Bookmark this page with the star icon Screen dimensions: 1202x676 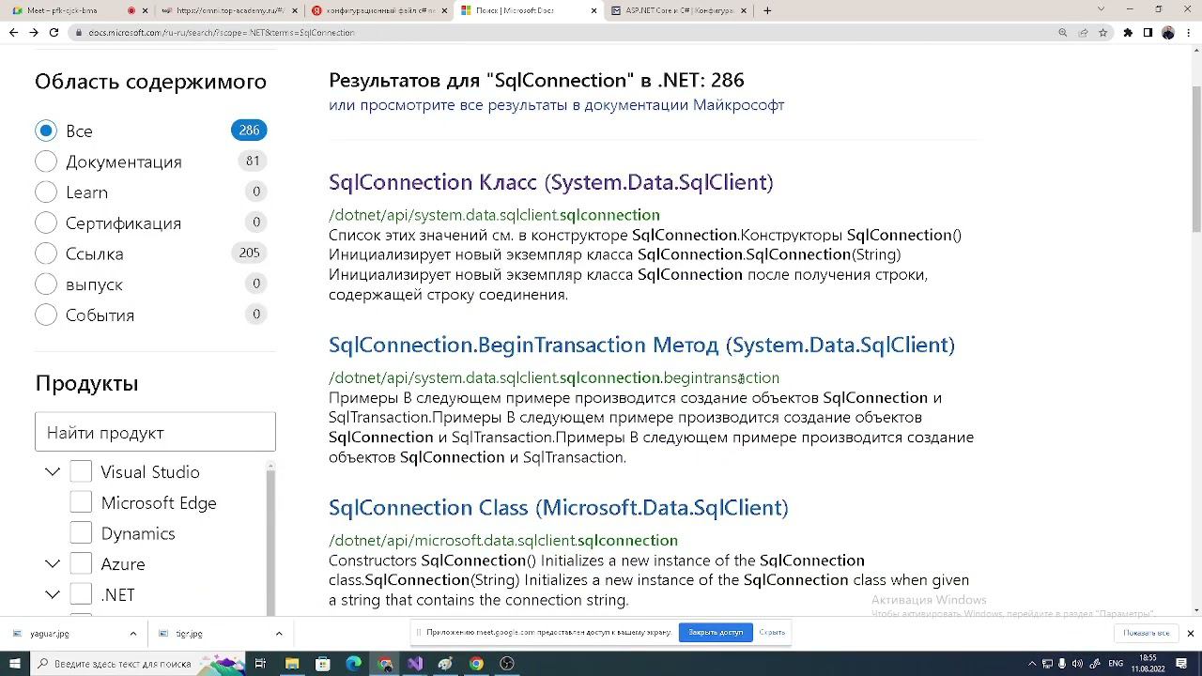click(1102, 32)
